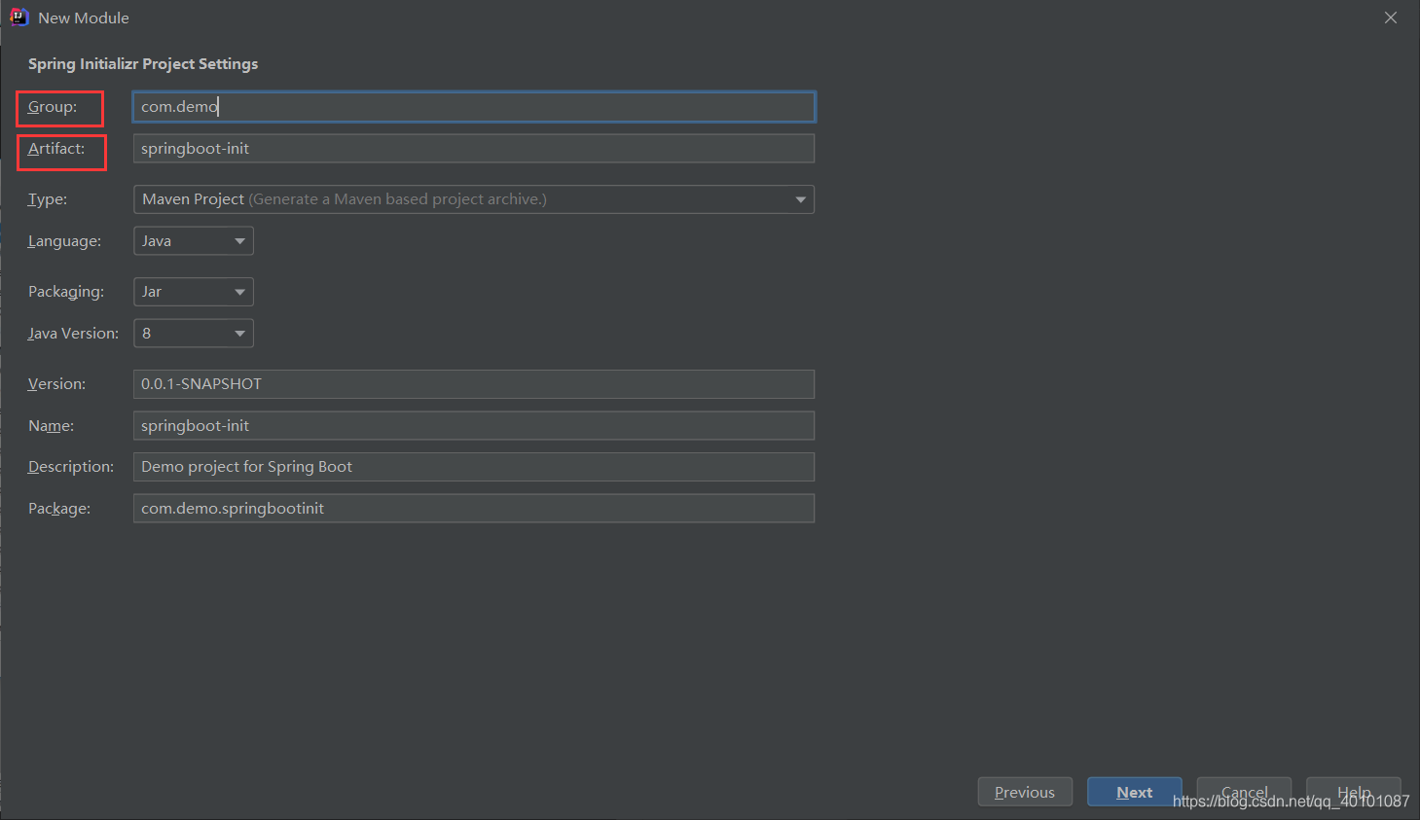Viewport: 1420px width, 820px height.
Task: Click the Version field with 0.0.1-SNAPSHOT
Action: pyautogui.click(x=474, y=384)
